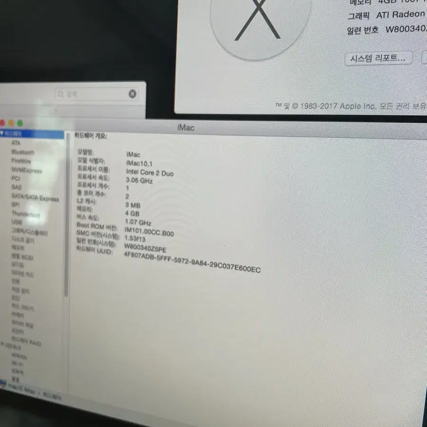
Task: Select SAS in the sidebar list
Action: click(16, 187)
